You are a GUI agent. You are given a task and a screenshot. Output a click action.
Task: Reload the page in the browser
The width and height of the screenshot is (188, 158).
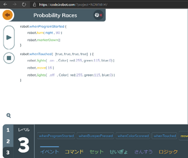coord(24,5)
